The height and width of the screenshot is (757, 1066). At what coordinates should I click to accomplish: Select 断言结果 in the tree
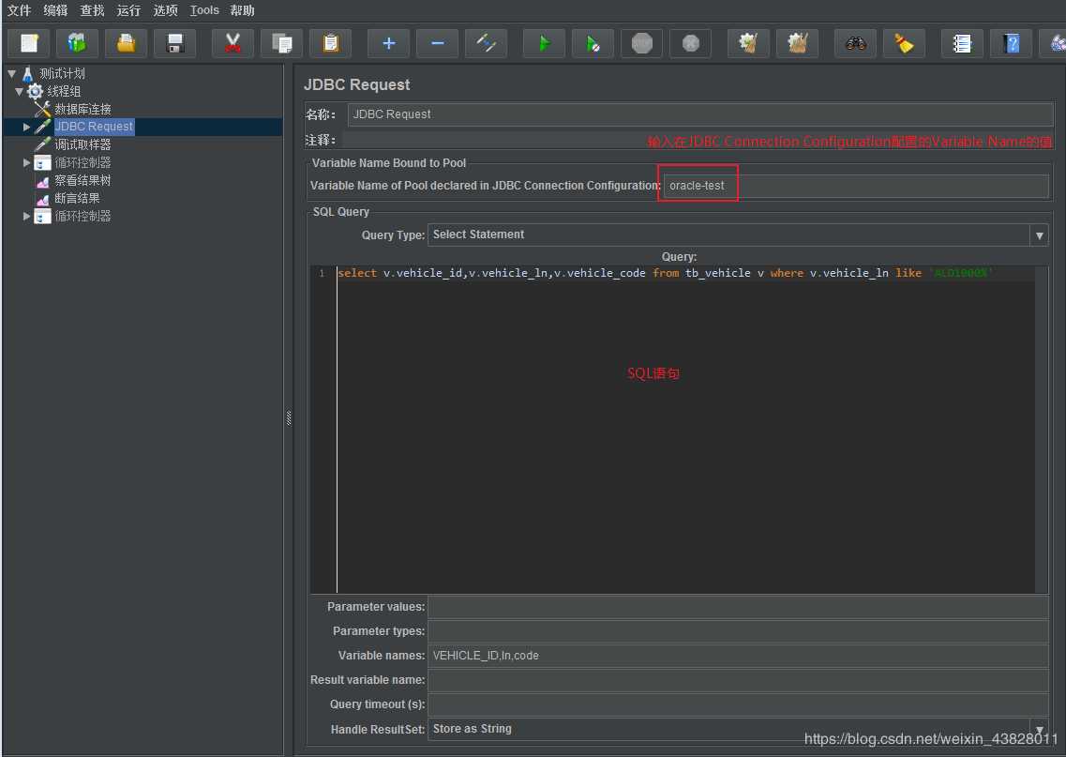click(77, 198)
